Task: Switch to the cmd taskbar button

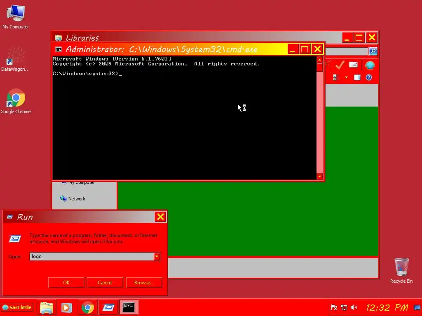Action: pyautogui.click(x=129, y=307)
